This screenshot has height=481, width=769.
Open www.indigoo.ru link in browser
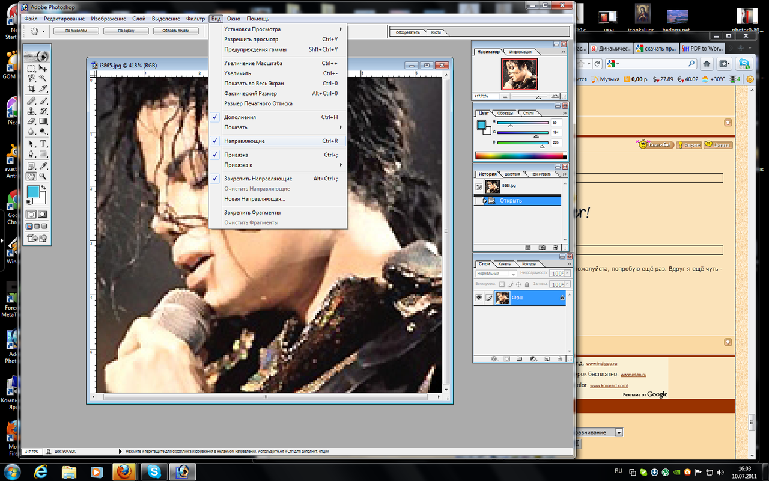pos(601,364)
